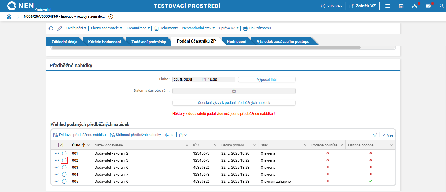This screenshot has width=446, height=192.
Task: Click Dodavatel - školení 2 cell
Action: point(111,153)
